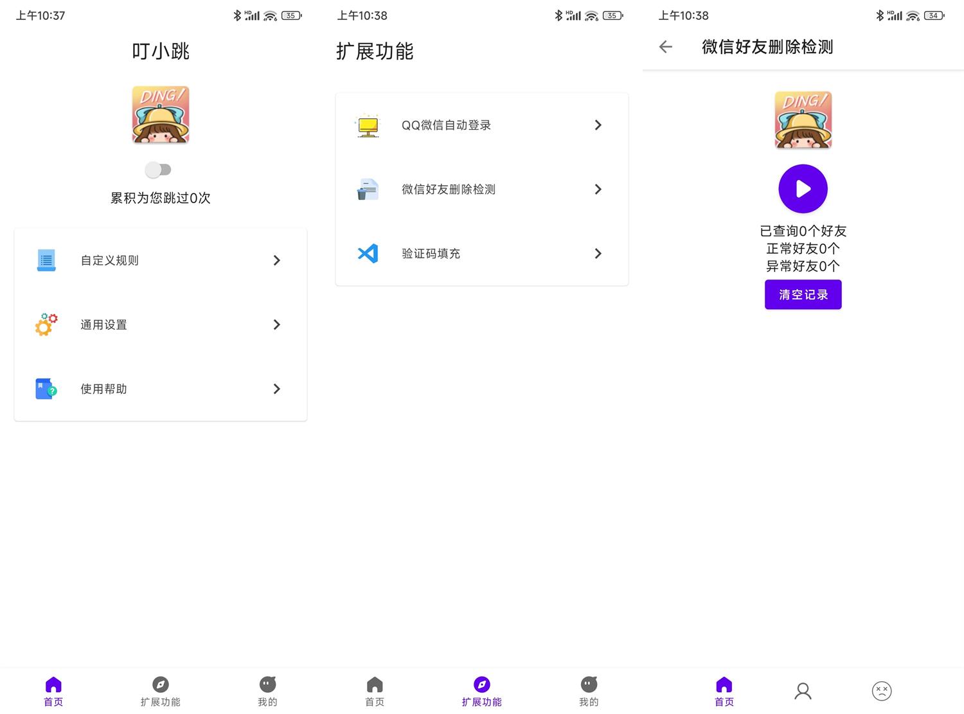Toggle the switch below the 叮小跳 logo
The height and width of the screenshot is (714, 964).
pyautogui.click(x=159, y=169)
